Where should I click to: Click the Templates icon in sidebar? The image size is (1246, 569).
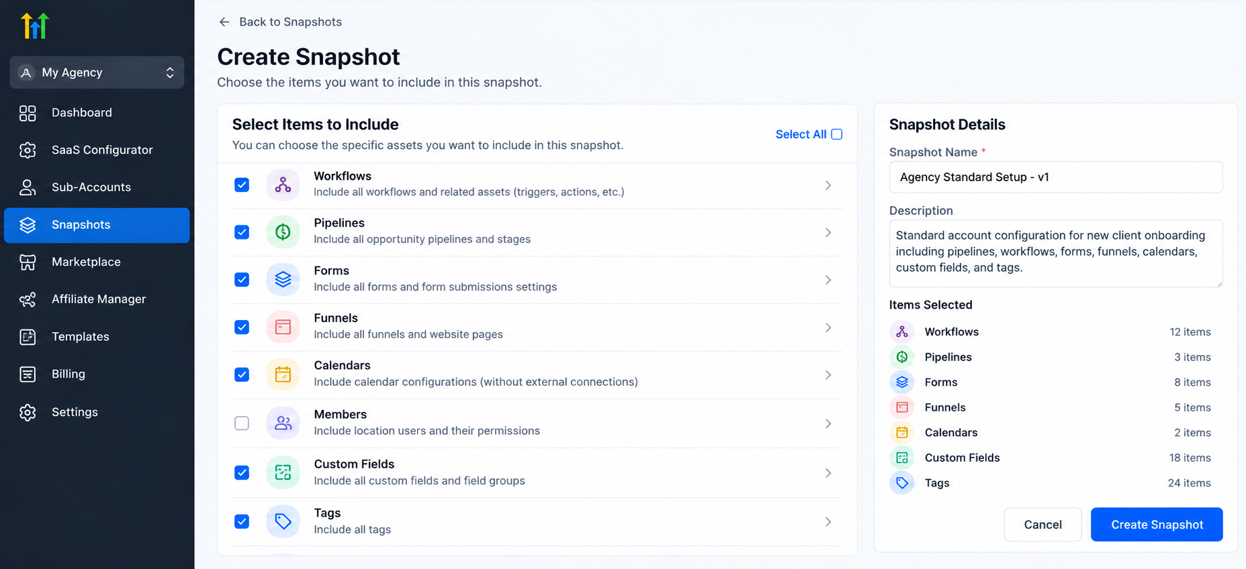(28, 337)
